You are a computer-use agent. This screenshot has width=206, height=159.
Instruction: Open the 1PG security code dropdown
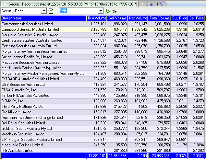click(x=101, y=11)
